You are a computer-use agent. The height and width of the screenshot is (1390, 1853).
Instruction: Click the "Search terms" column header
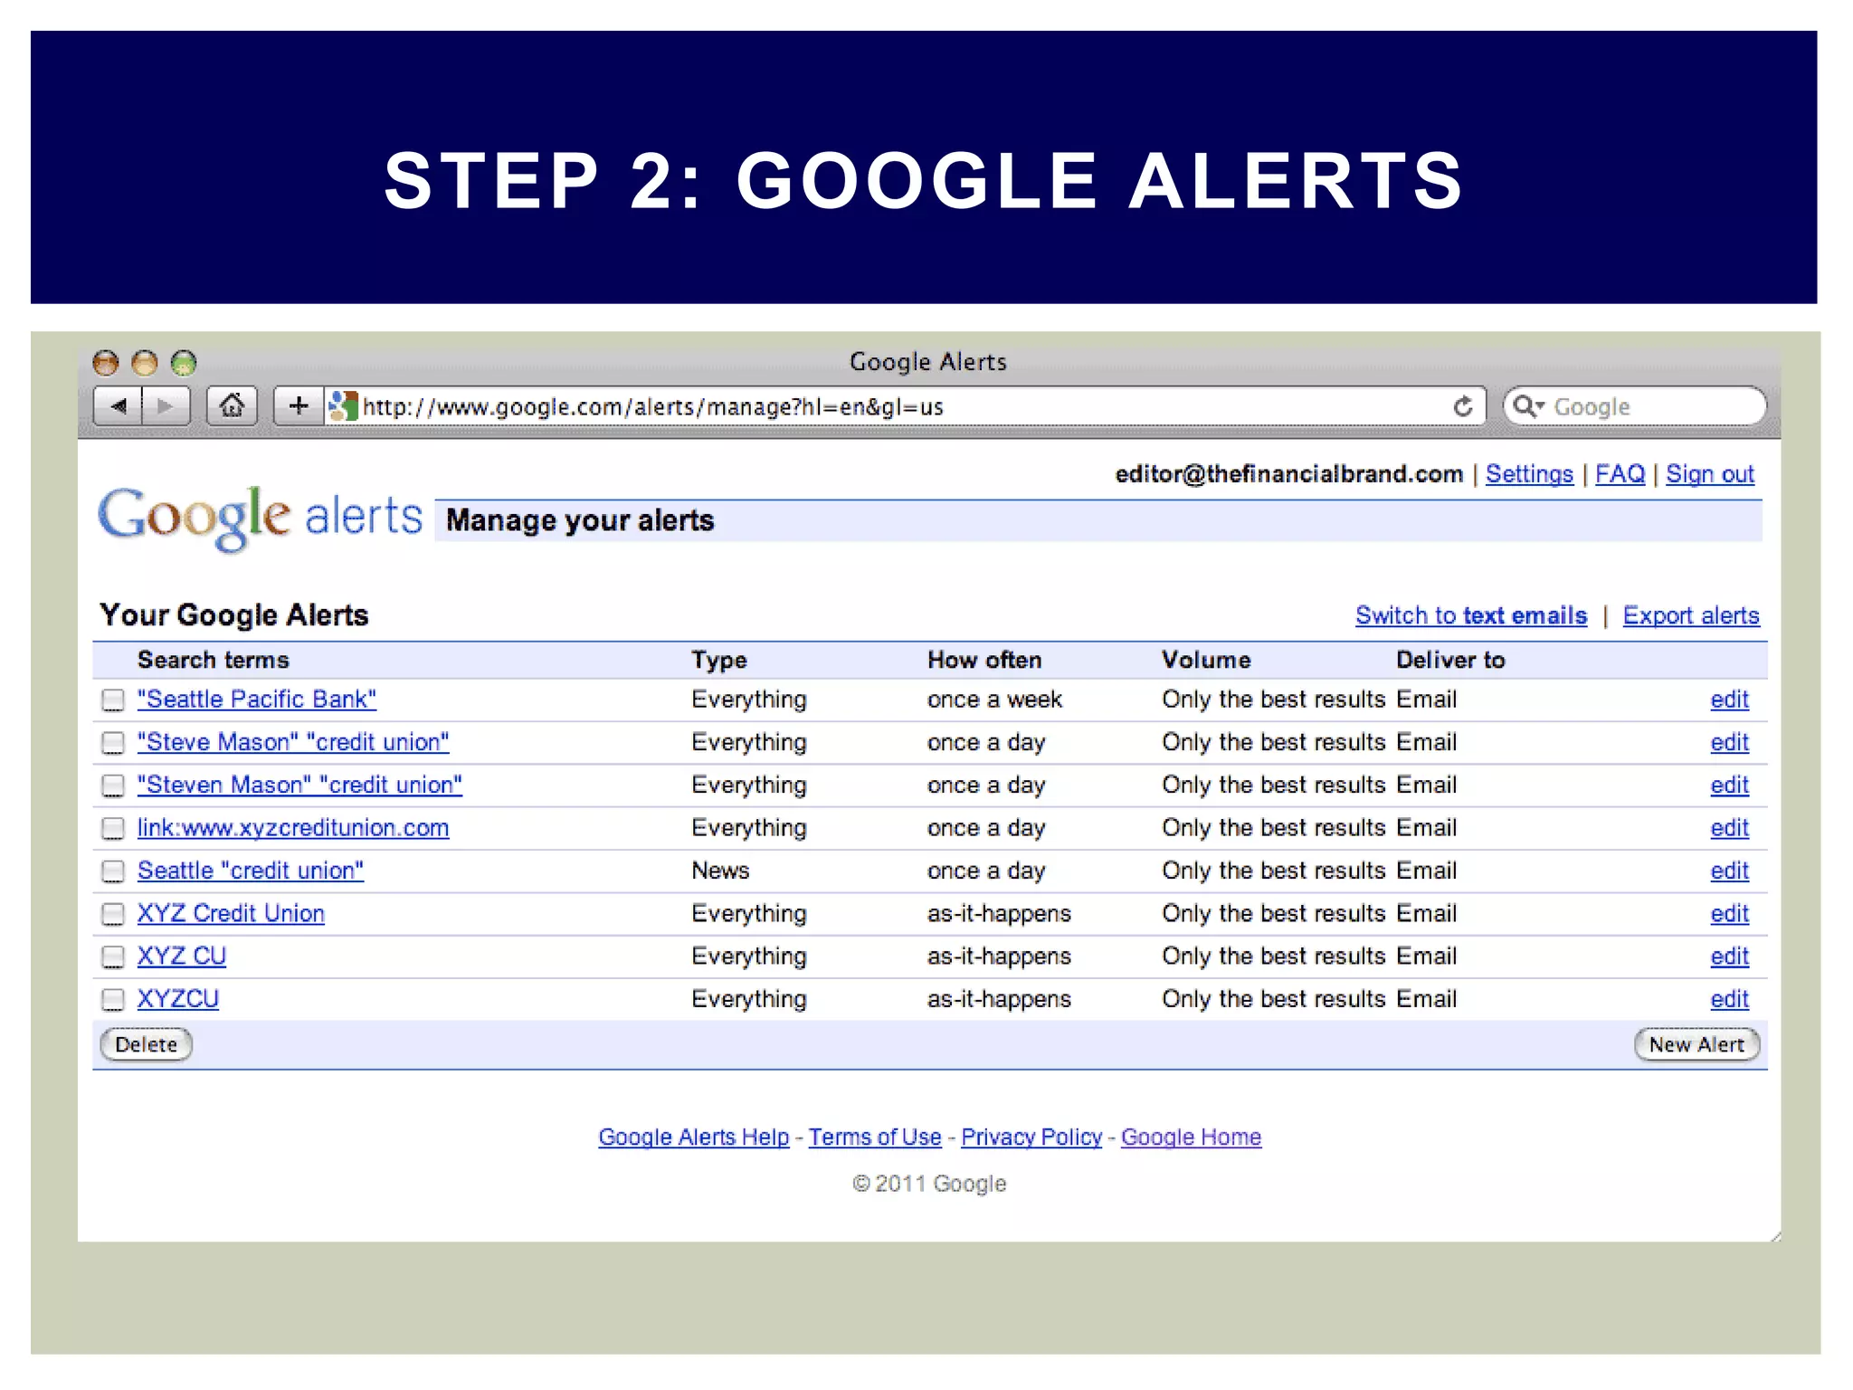coord(214,660)
